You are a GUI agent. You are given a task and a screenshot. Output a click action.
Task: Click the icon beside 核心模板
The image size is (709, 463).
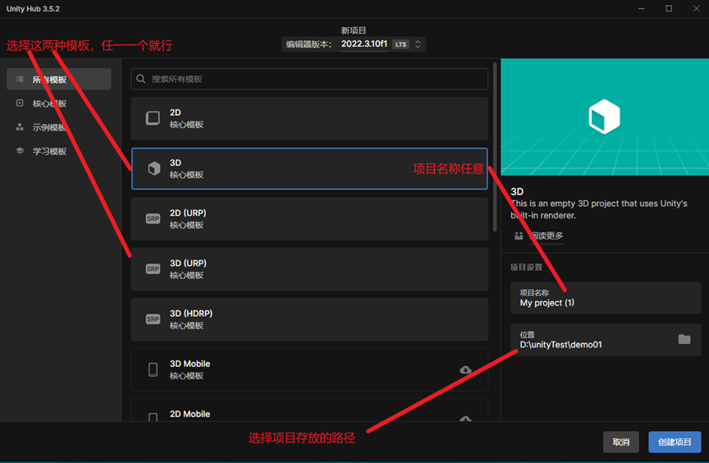20,103
